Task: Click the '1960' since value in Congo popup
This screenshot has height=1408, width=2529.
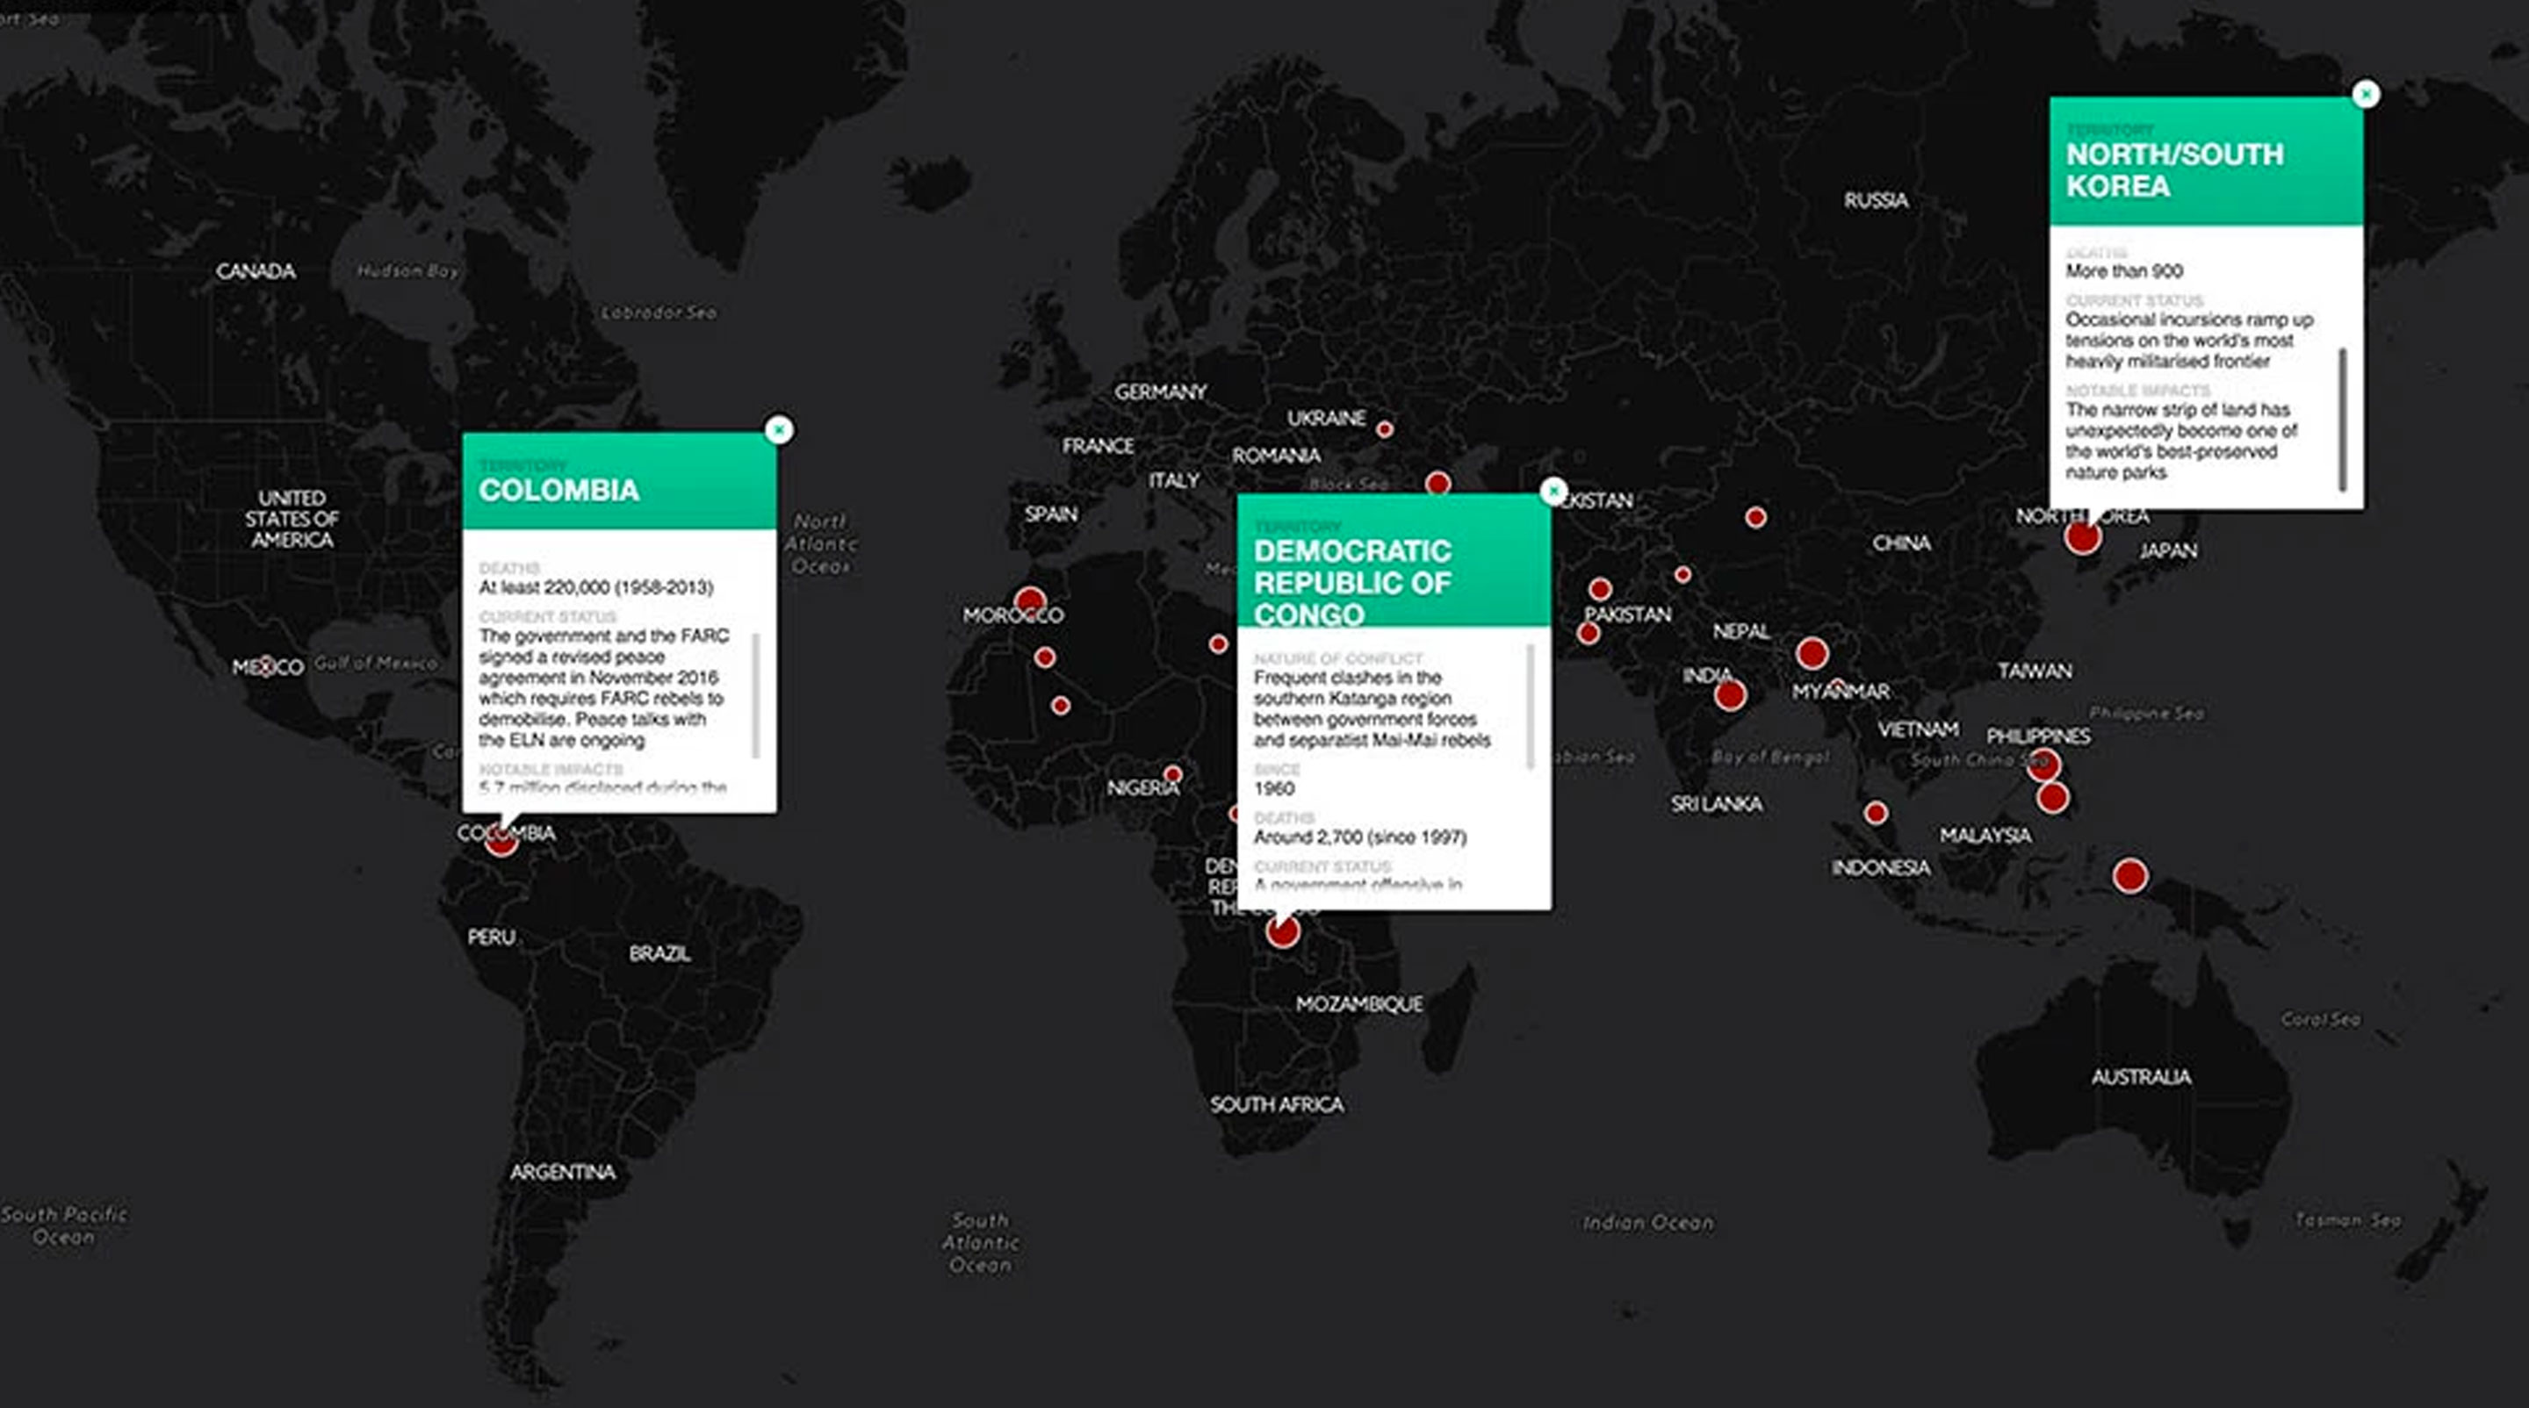Action: (x=1273, y=789)
